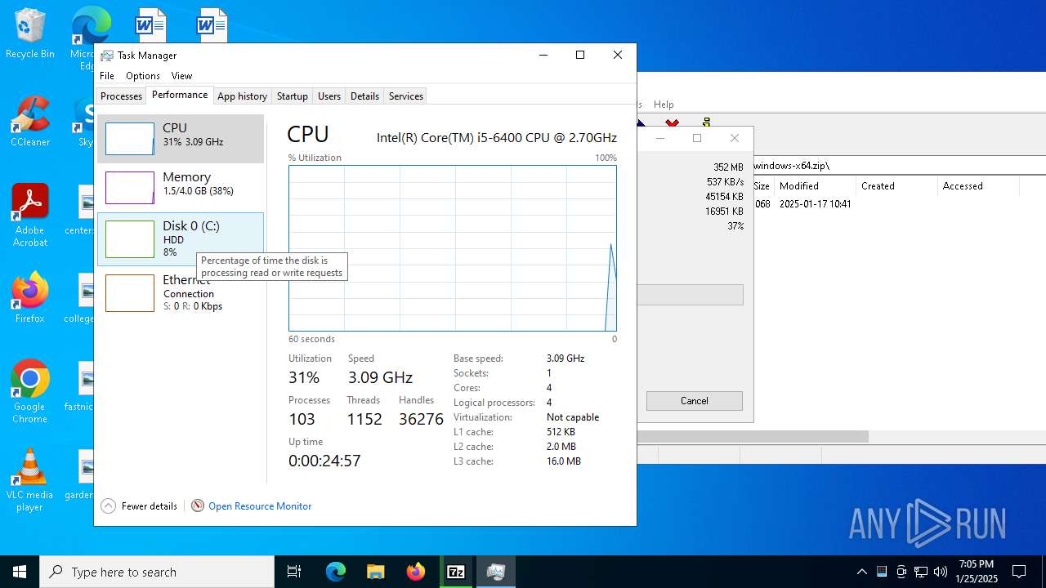This screenshot has height=588, width=1046.
Task: Collapse Task Manager with Fewer details
Action: point(139,506)
